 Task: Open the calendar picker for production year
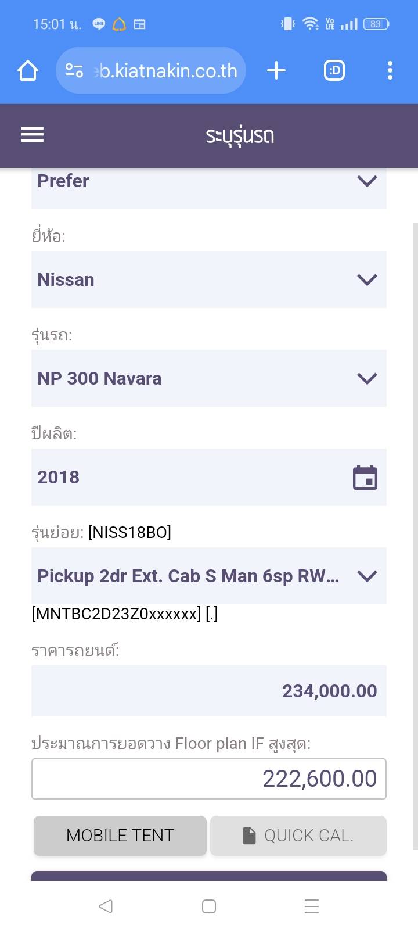click(x=365, y=478)
